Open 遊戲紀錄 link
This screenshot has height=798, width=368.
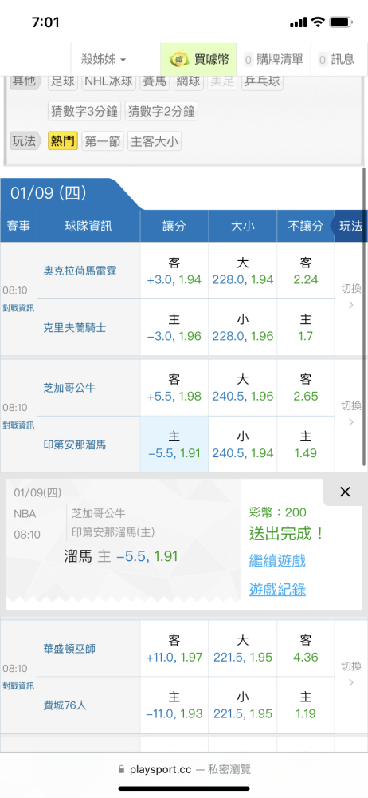[277, 590]
